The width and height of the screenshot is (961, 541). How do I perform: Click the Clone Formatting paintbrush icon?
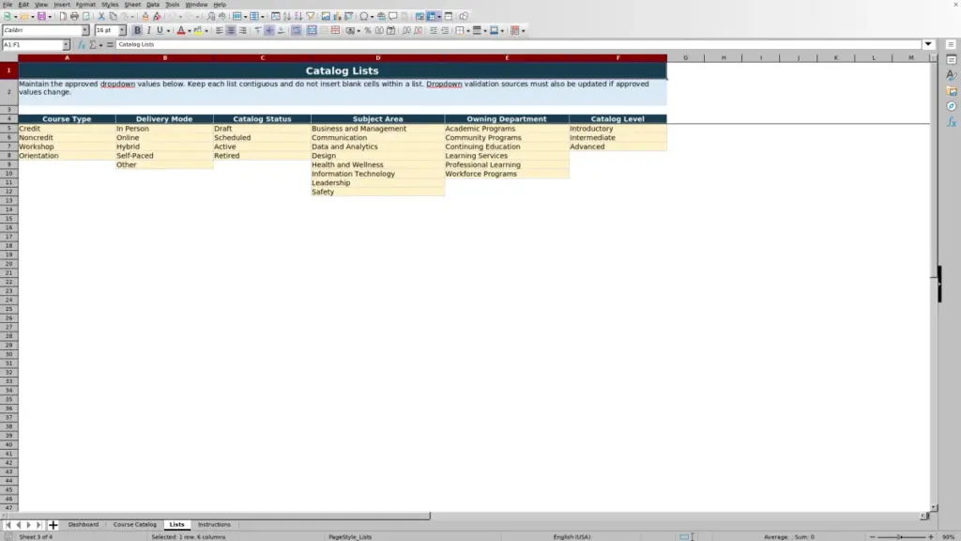[145, 17]
